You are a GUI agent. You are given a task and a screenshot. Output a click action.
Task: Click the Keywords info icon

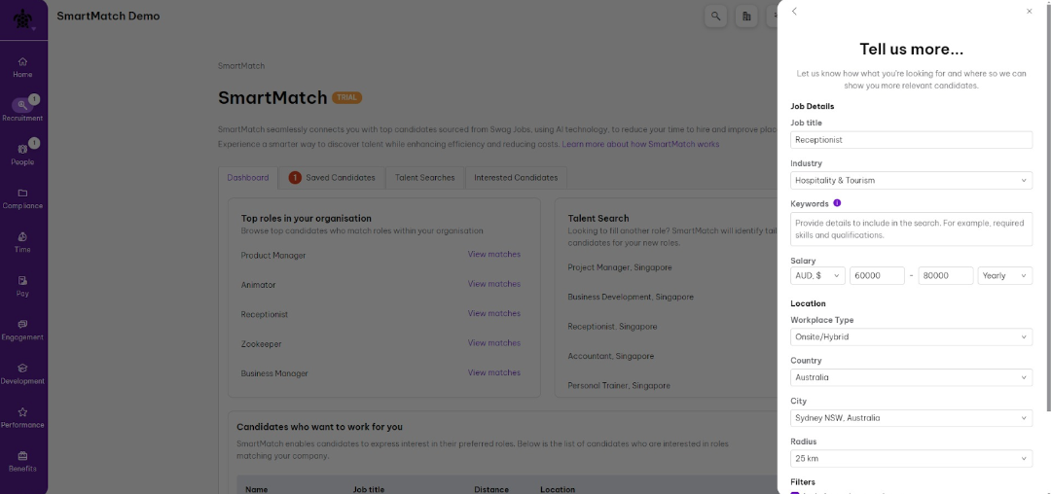(x=837, y=203)
